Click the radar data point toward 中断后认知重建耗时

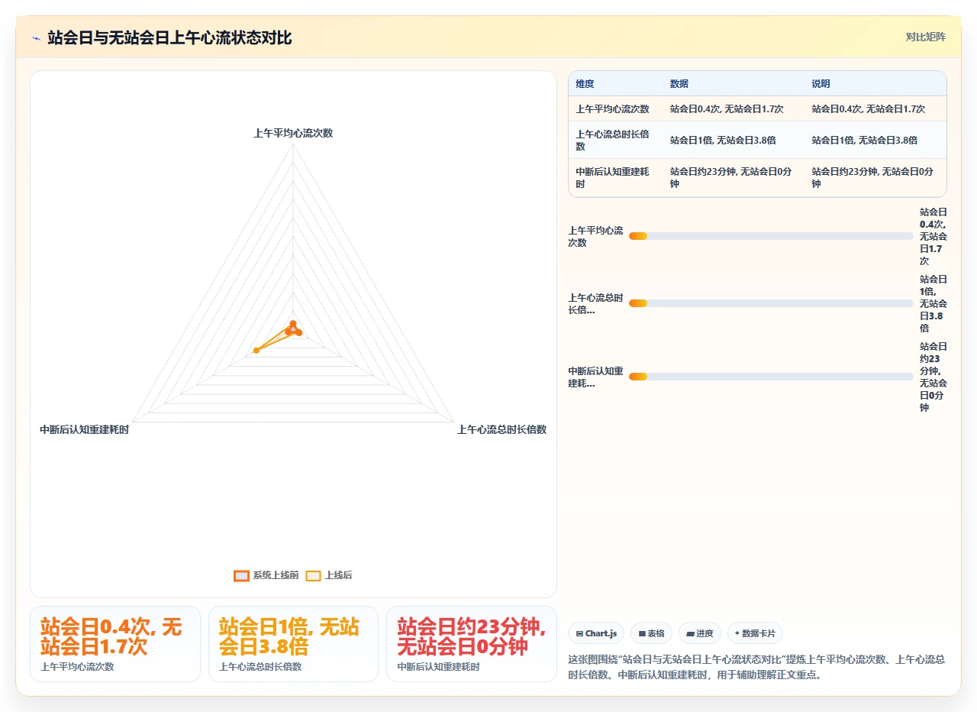point(256,350)
